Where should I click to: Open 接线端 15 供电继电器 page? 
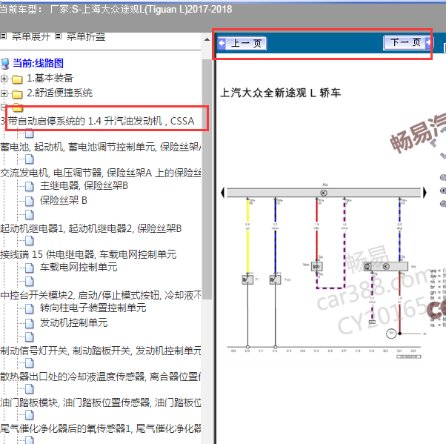[88, 254]
